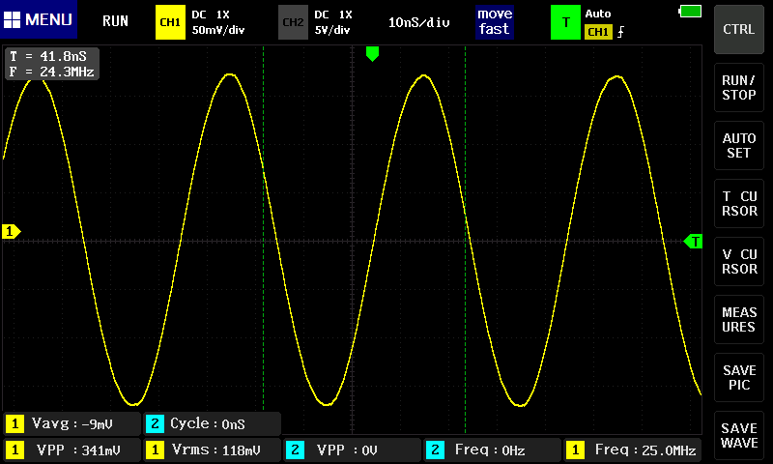The height and width of the screenshot is (464, 773).
Task: Click the CH1 ground level marker
Action: click(12, 232)
